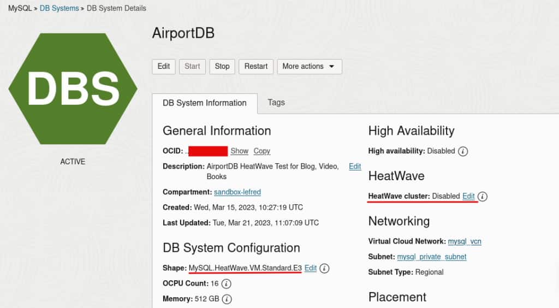Click the OCPU Count info icon
The height and width of the screenshot is (308, 559).
tap(227, 284)
